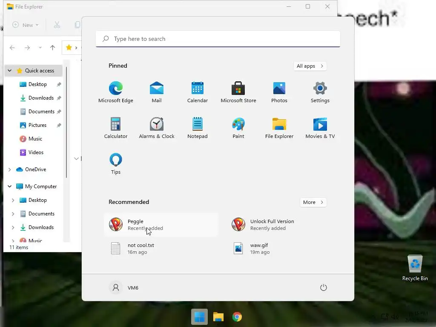
Task: Open recent locations dropdown in File Explorer
Action: click(x=40, y=48)
